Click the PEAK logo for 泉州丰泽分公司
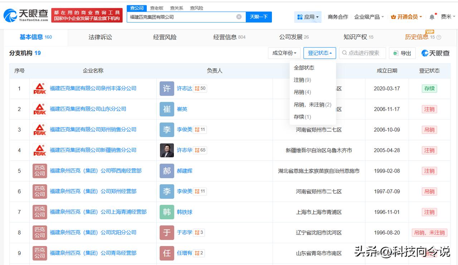The height and width of the screenshot is (265, 458). [40, 89]
